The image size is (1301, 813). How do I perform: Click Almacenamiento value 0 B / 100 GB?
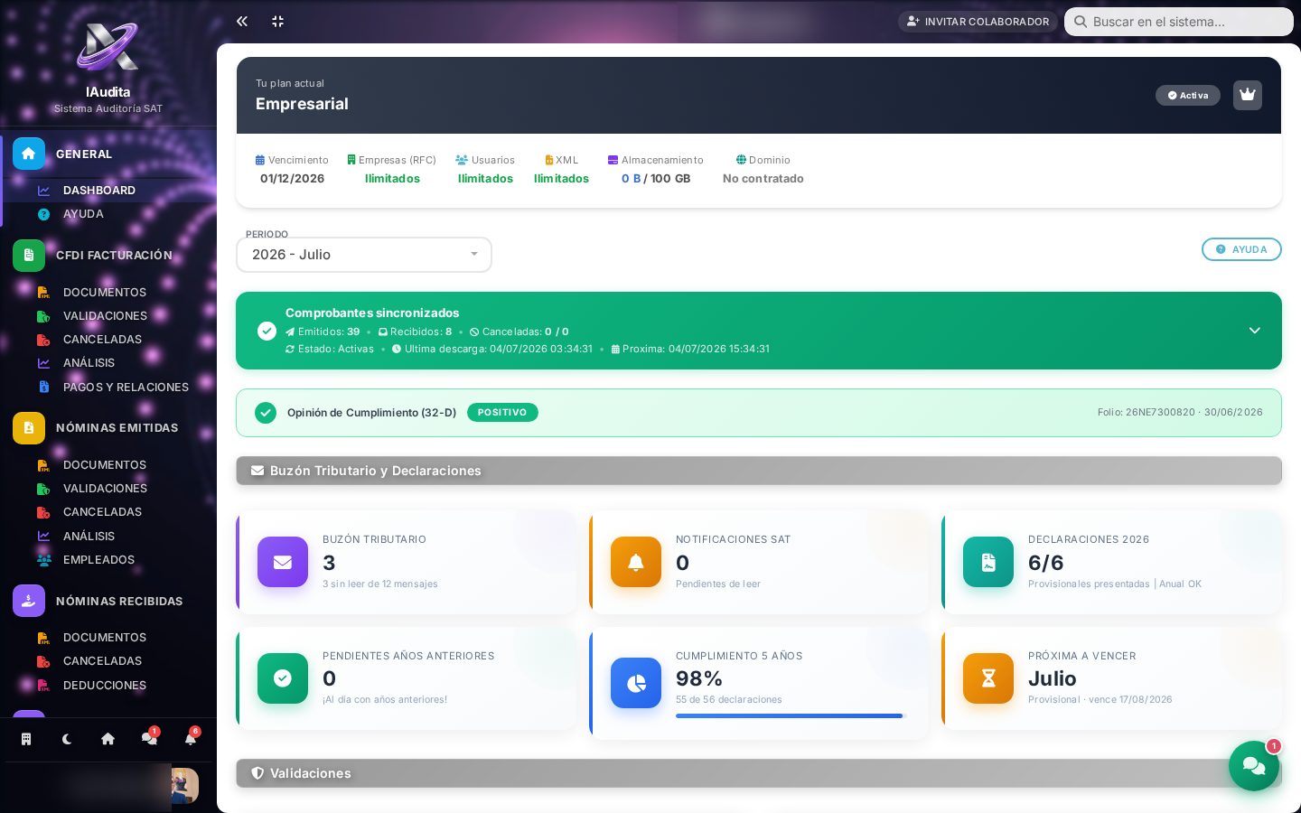pos(656,179)
